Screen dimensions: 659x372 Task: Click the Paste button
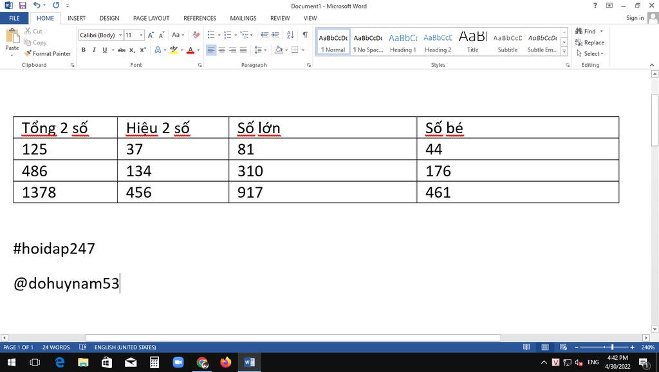tap(12, 42)
